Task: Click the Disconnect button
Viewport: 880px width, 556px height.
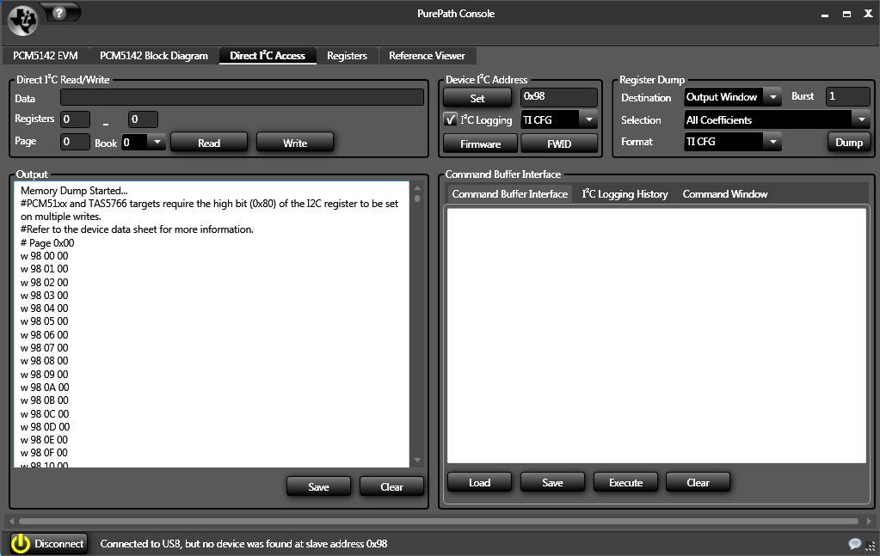Action: coord(49,544)
